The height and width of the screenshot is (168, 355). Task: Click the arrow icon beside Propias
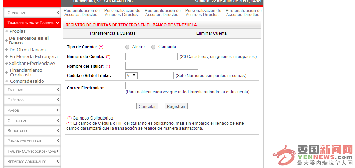coord(6,31)
